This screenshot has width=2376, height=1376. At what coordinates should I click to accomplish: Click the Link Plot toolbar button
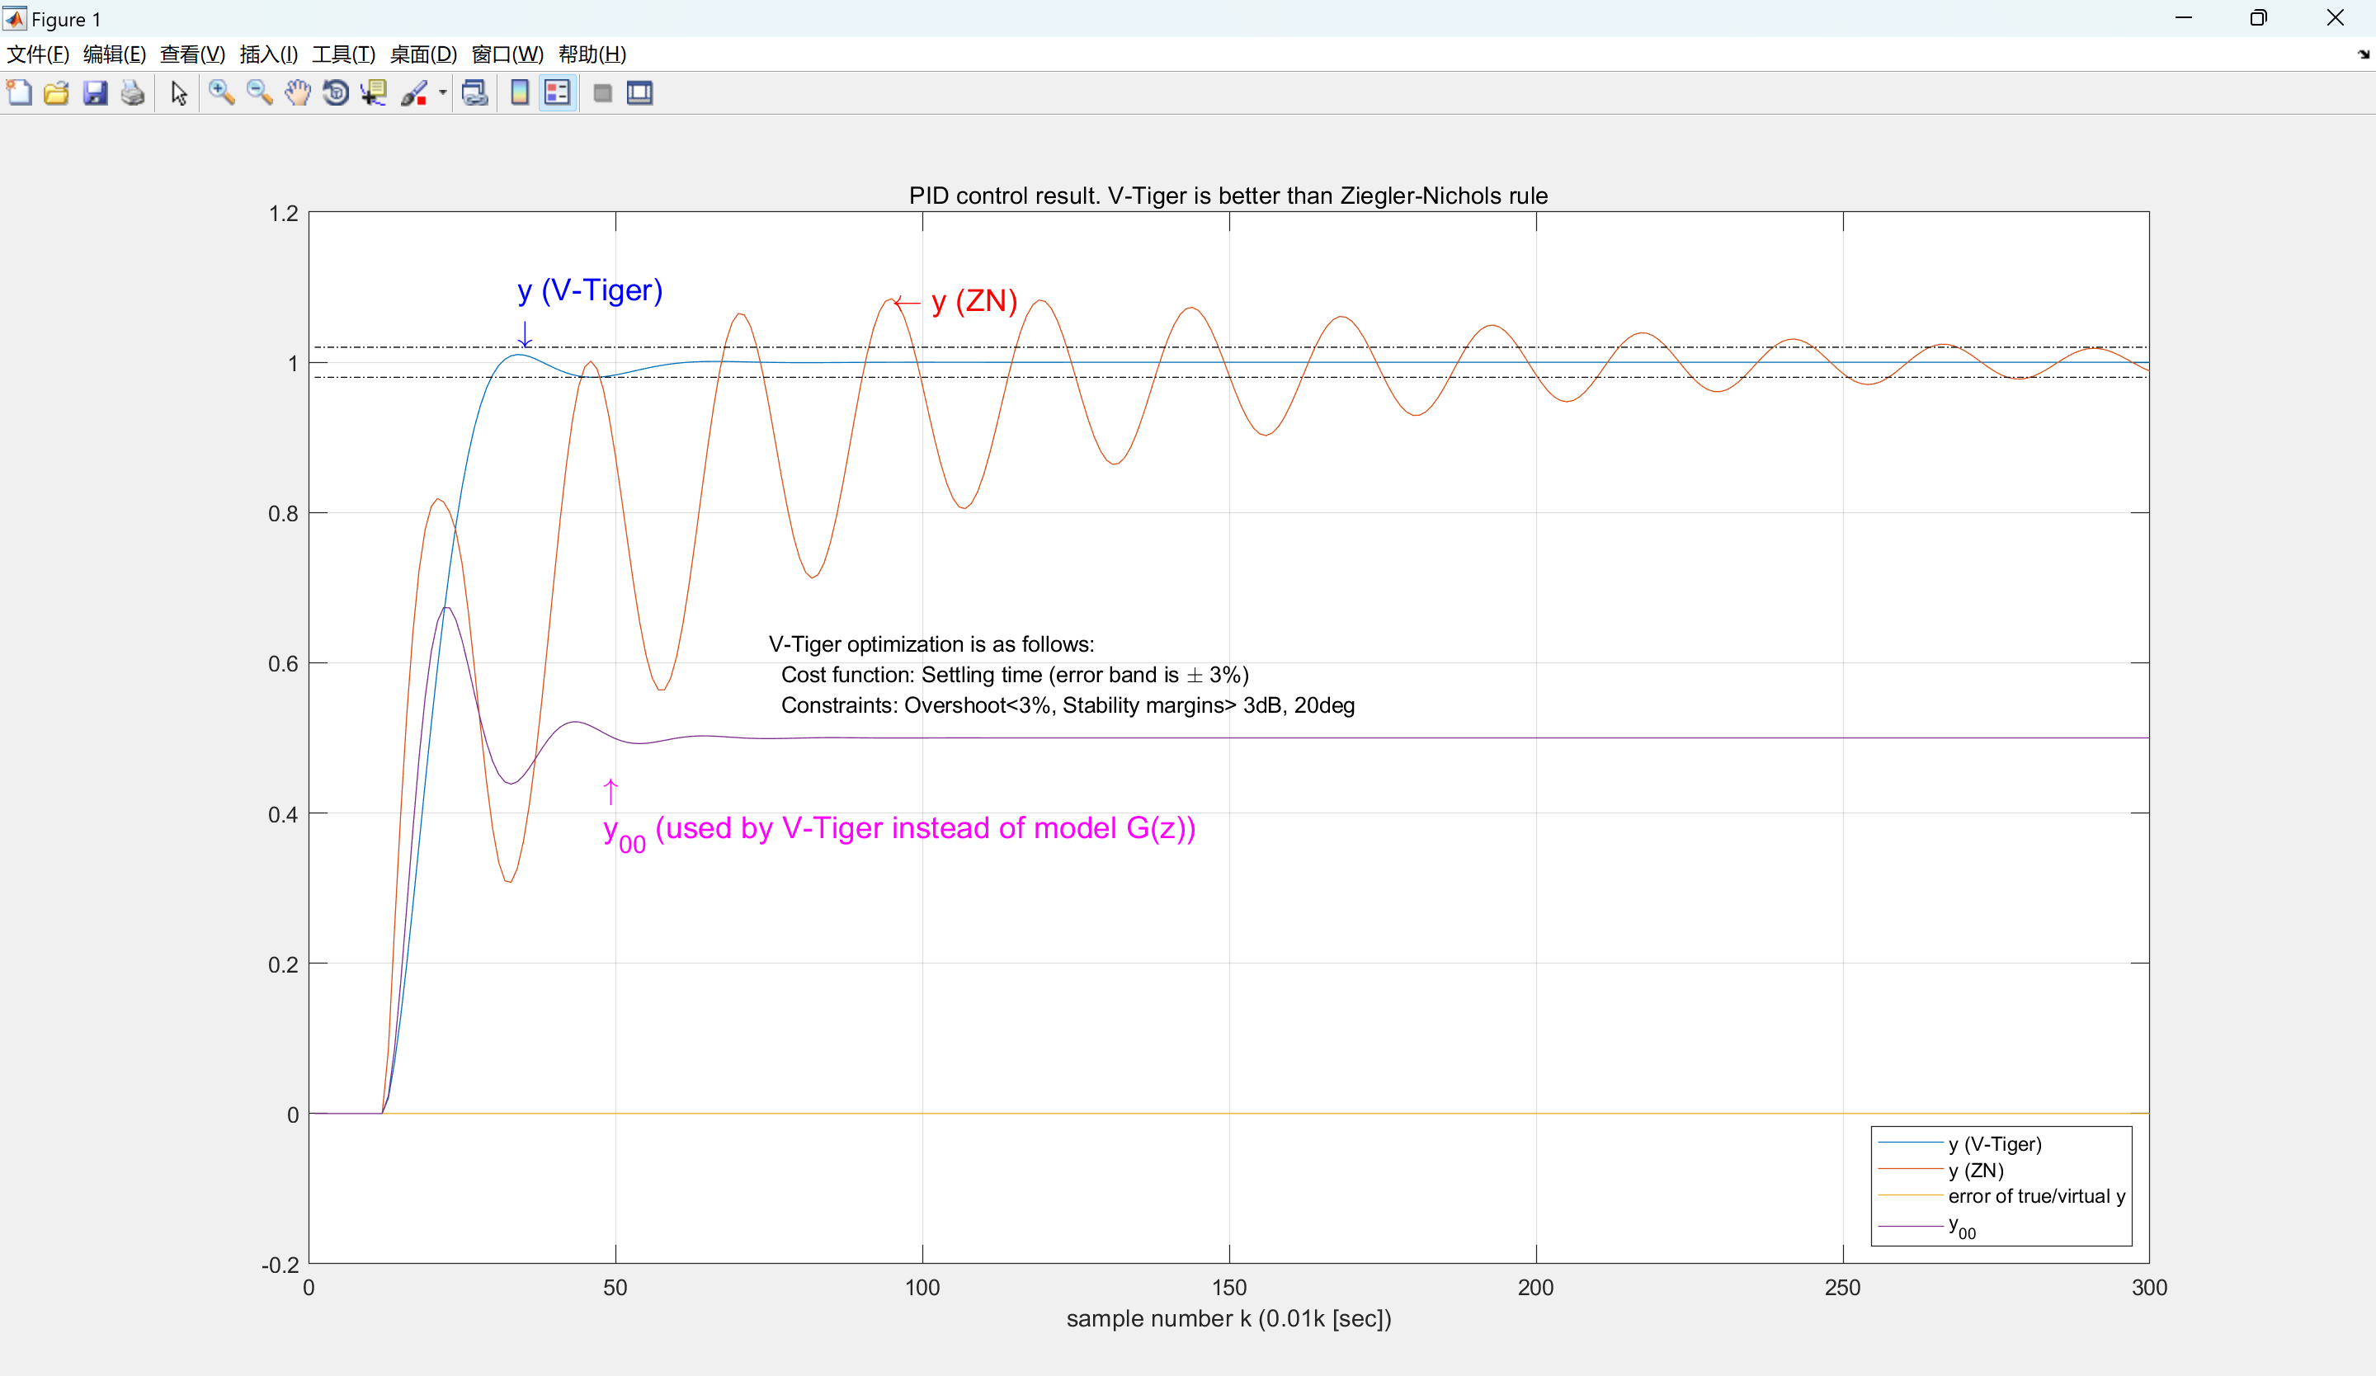[474, 92]
